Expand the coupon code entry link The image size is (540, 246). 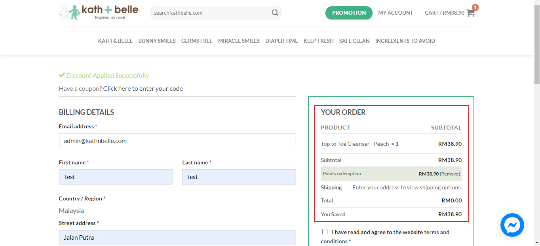(143, 88)
